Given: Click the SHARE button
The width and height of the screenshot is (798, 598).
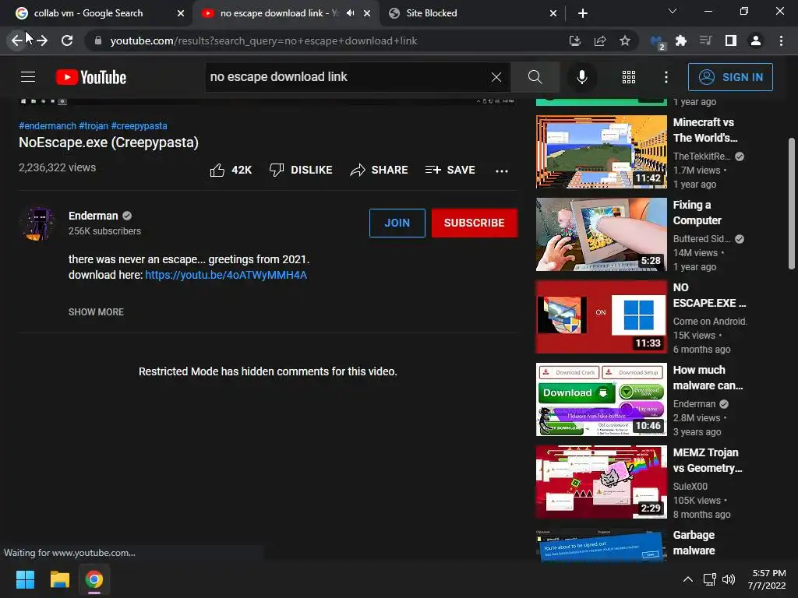Looking at the screenshot, I should pos(380,170).
